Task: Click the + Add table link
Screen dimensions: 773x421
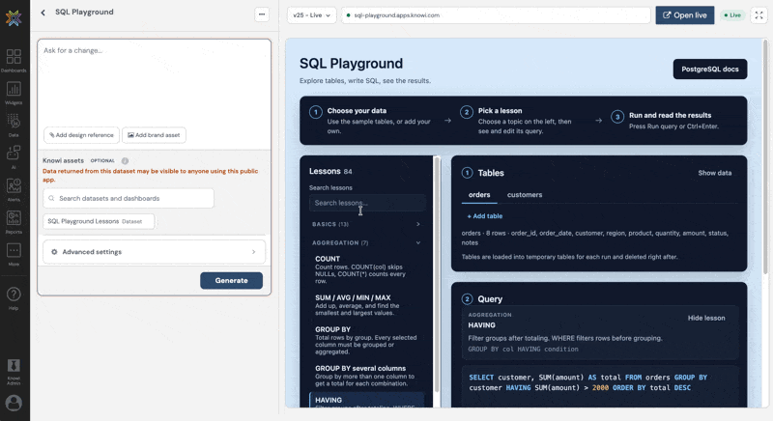Action: coord(485,216)
